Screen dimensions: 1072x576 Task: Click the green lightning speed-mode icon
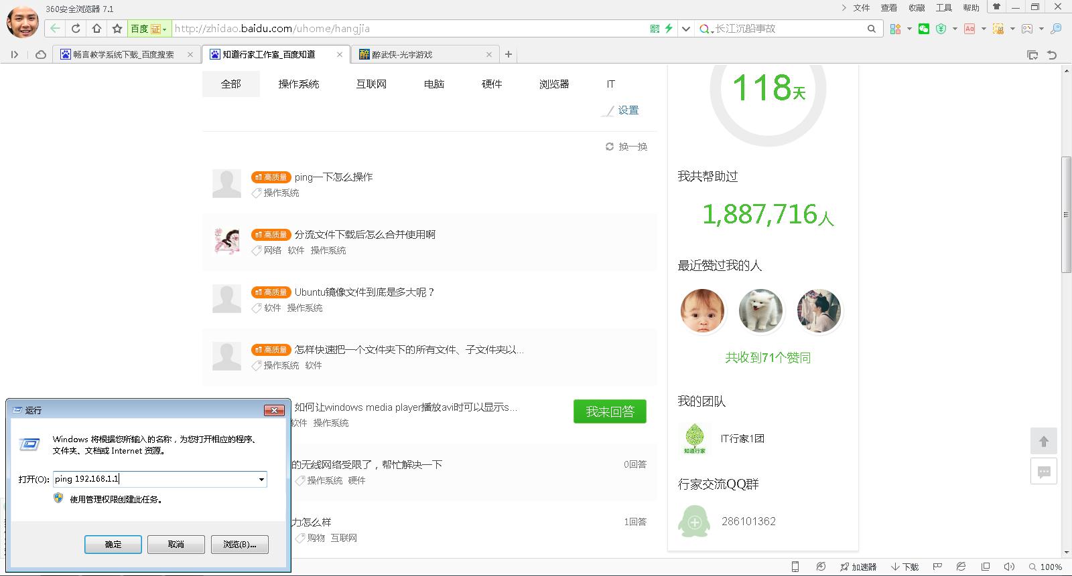point(669,29)
